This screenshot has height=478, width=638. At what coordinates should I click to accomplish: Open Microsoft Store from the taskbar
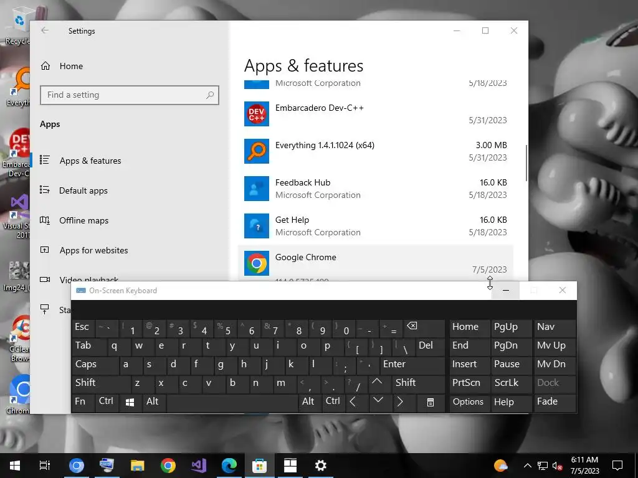[x=260, y=466]
